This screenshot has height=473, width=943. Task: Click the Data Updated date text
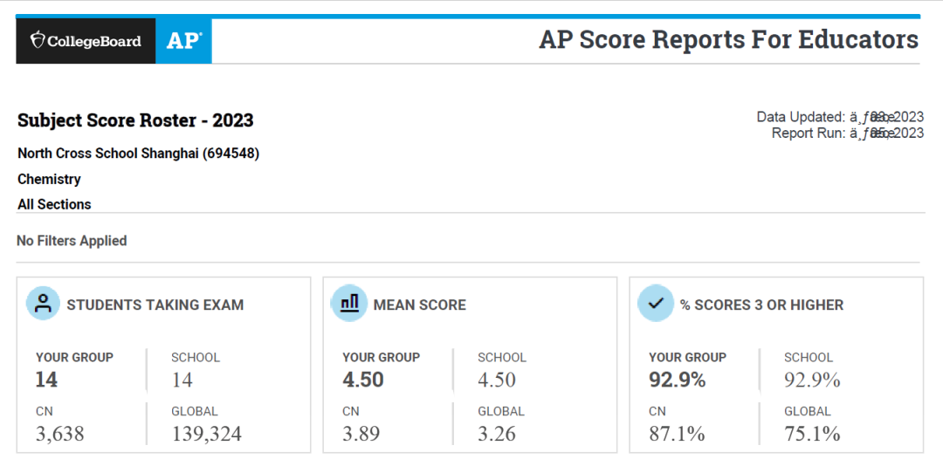840,117
